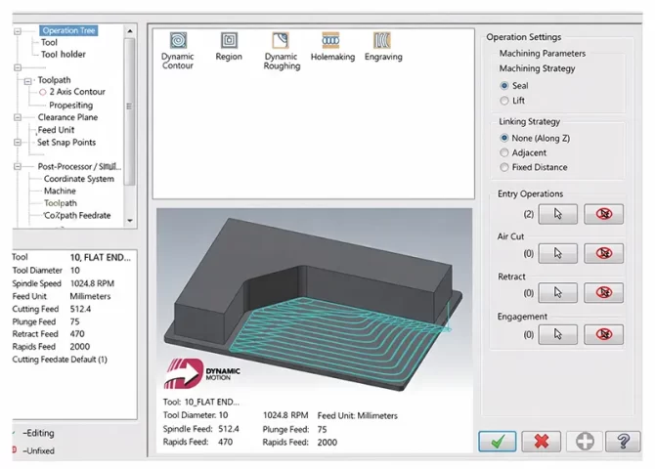Clear the Entry Operations selection
The height and width of the screenshot is (469, 655).
[x=603, y=214]
